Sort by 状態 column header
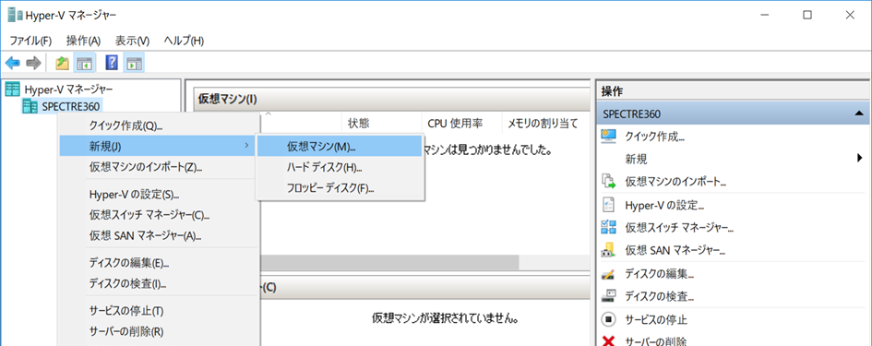 click(x=381, y=123)
